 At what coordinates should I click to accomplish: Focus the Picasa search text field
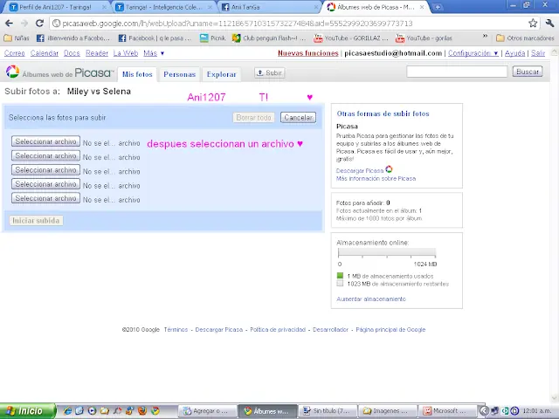457,72
